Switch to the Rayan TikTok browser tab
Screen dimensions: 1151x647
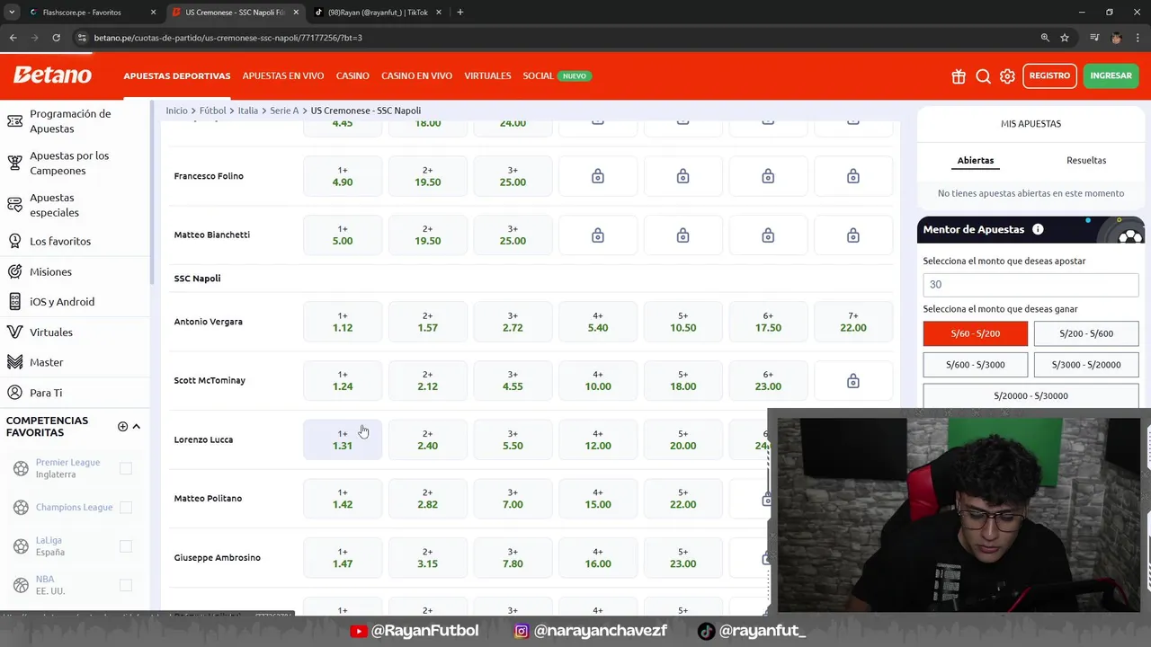tap(378, 13)
